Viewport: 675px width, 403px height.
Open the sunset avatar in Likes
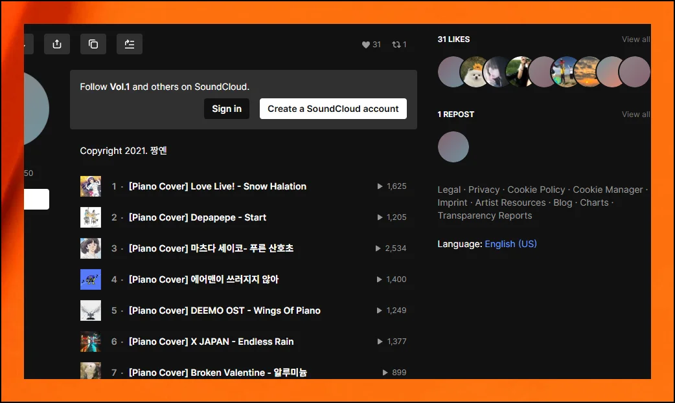588,72
